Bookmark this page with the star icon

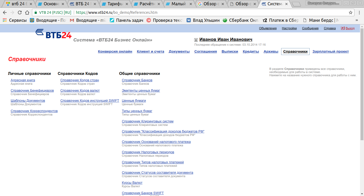(x=351, y=12)
